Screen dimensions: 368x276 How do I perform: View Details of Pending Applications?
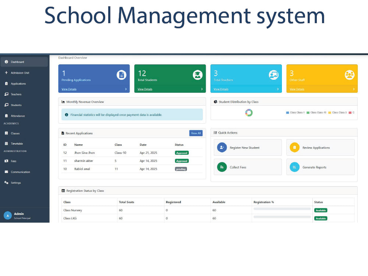pos(69,89)
